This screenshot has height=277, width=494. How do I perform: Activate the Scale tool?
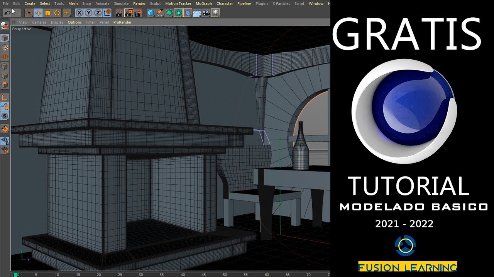pyautogui.click(x=47, y=13)
